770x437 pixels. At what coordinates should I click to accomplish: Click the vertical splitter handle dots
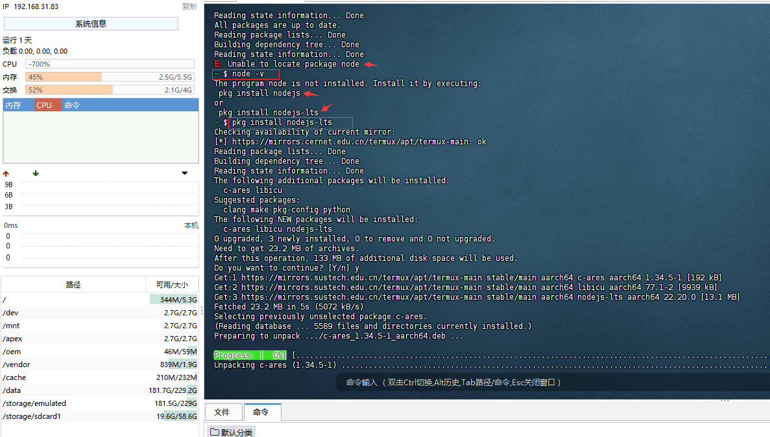pyautogui.click(x=201, y=311)
